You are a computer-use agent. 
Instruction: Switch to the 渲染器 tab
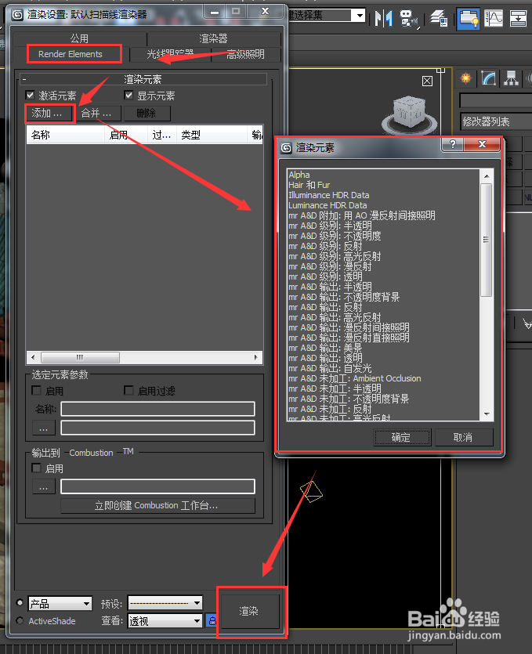click(x=214, y=39)
